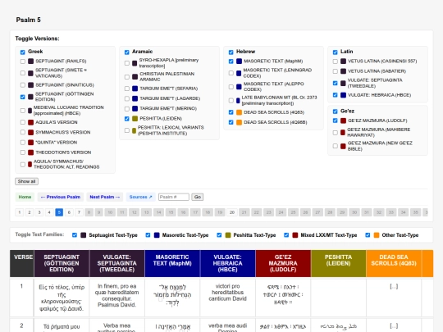Screen dimensions: 443x332
Task: Toggle Peshitta Text-Type family checkbox
Action: point(219,235)
